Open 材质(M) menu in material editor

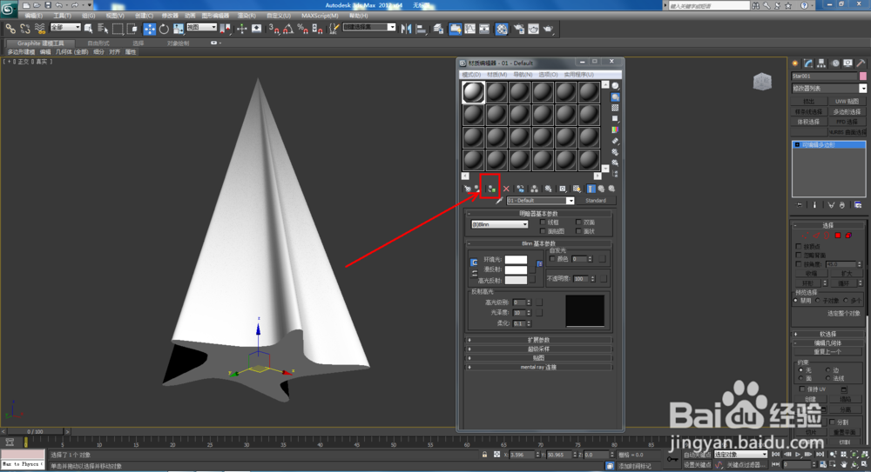pyautogui.click(x=496, y=75)
